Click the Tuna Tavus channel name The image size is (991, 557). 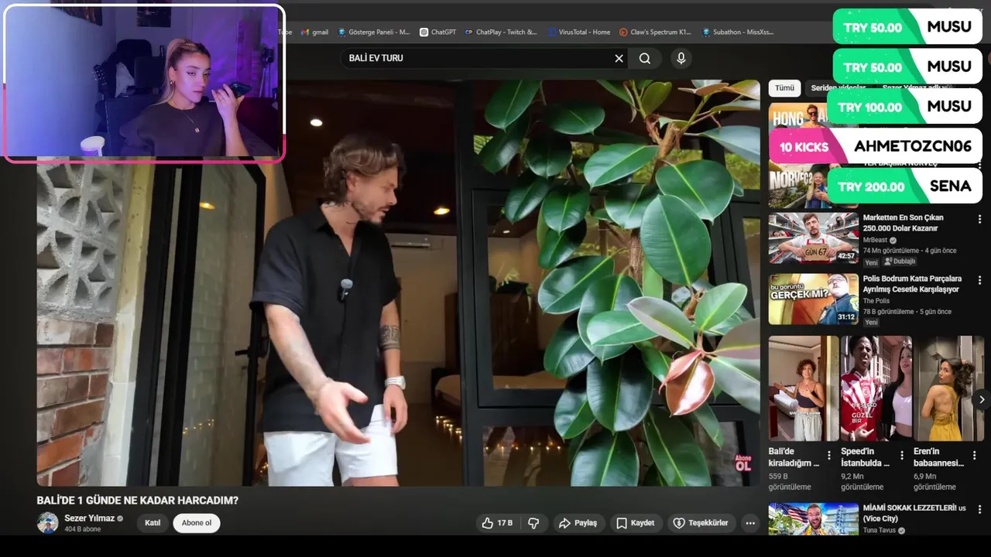[x=880, y=531]
